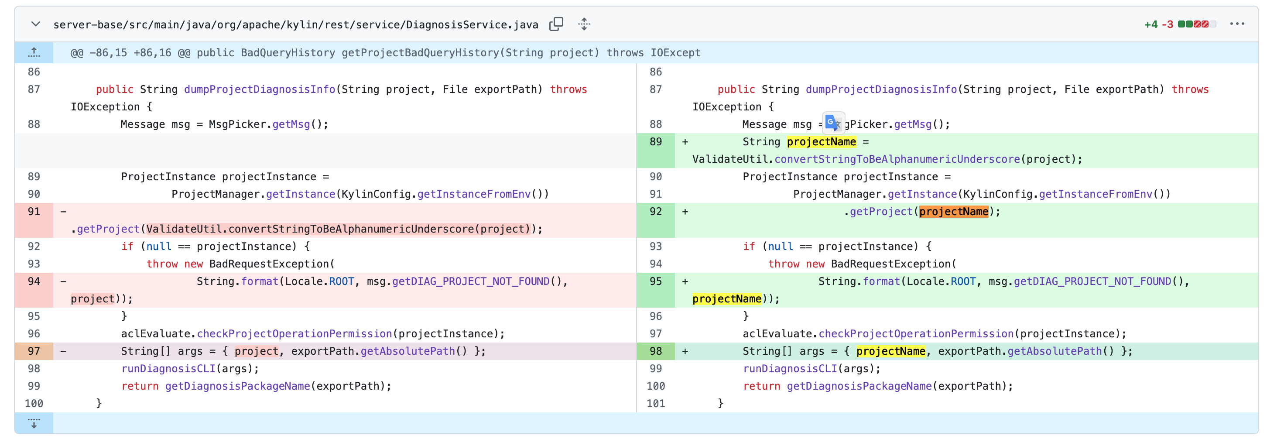Image resolution: width=1267 pixels, height=439 pixels.
Task: Click runDiagnosisCLI(args) on right line 99
Action: coord(808,369)
